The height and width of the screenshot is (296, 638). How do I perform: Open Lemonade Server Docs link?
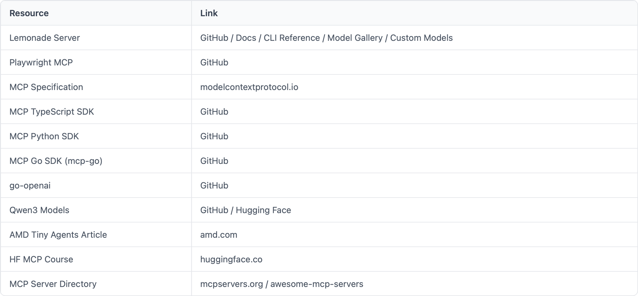(x=246, y=38)
